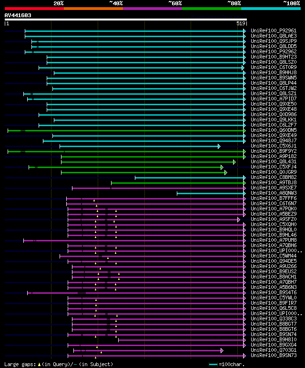The height and width of the screenshot is (368, 305).
Task: Select the AV441603 query title
Action: point(18,15)
